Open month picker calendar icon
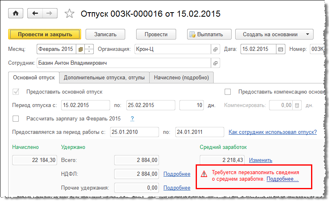 80,49
